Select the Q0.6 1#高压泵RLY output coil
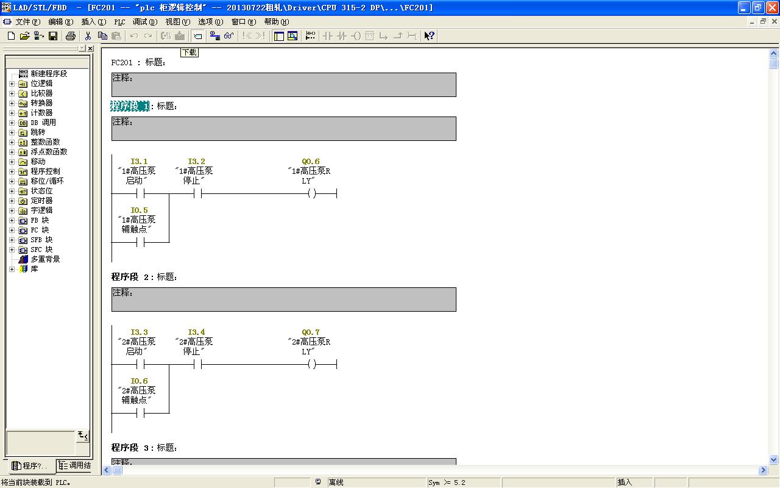The width and height of the screenshot is (780, 488). click(x=311, y=193)
